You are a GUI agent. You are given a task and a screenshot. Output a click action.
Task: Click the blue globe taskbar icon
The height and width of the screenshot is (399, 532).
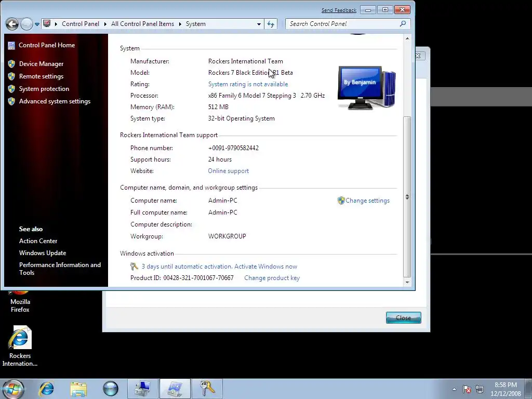tap(111, 389)
